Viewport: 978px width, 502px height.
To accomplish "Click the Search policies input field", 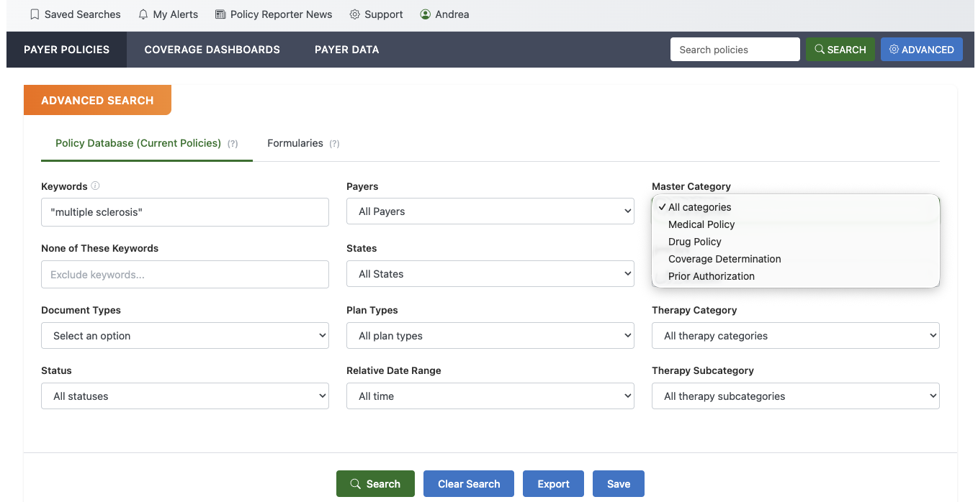I will pyautogui.click(x=735, y=49).
